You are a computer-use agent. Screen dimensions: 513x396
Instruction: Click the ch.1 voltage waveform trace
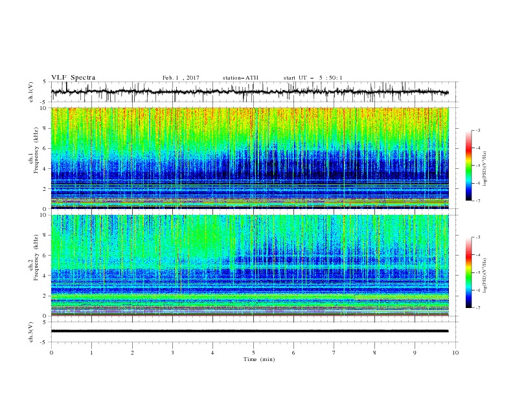(249, 92)
